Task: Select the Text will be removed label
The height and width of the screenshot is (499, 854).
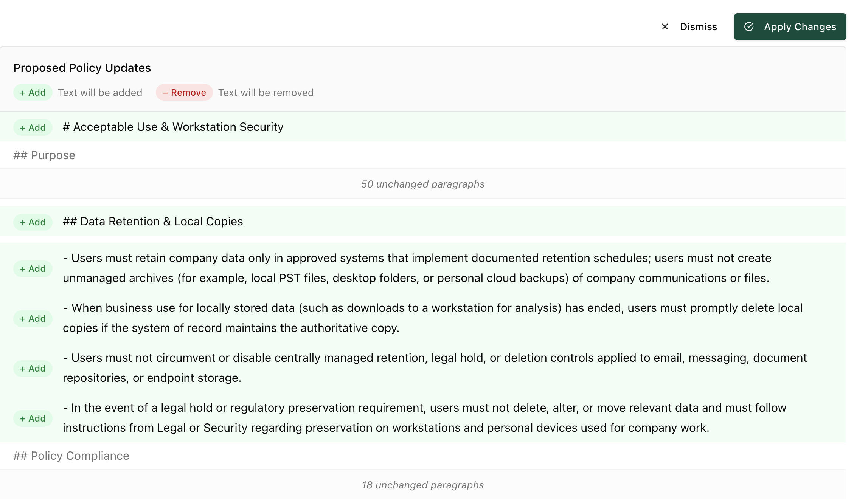Action: tap(266, 92)
